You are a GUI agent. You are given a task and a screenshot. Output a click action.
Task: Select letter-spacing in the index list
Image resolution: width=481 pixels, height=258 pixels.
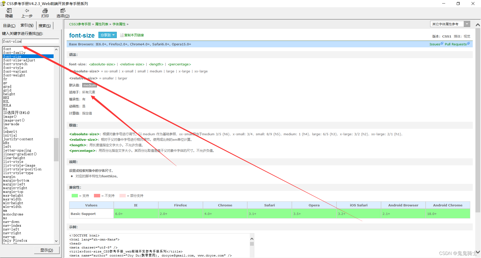[17, 150]
